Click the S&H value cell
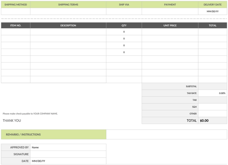 [213, 107]
